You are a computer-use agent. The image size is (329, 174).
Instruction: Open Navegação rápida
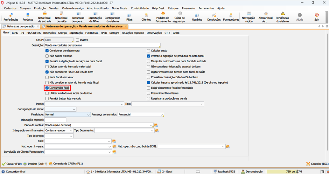[249, 17]
